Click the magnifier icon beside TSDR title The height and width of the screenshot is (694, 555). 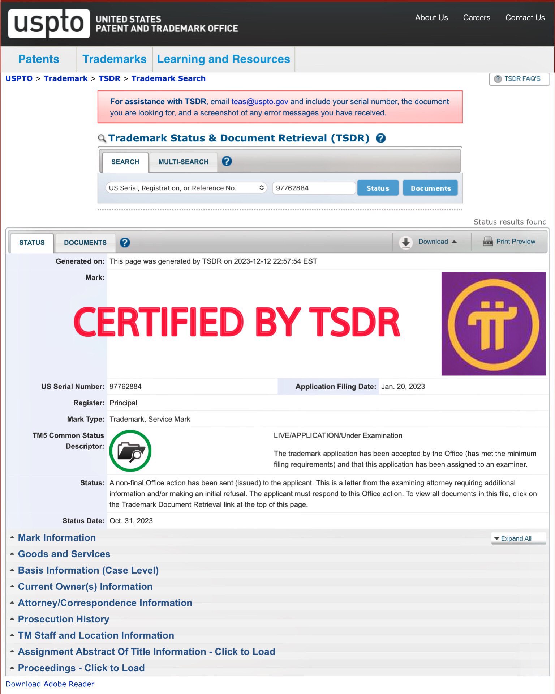(102, 138)
